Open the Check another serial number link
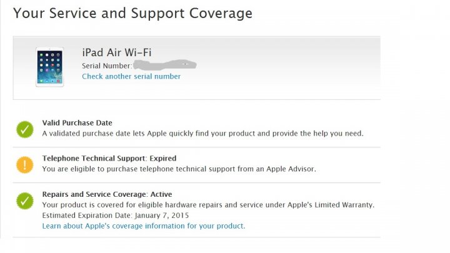Viewport: 450px width, 253px height. pyautogui.click(x=131, y=76)
